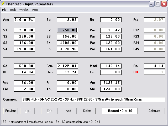The image size is (168, 126).
Task: Click the Par field with value 123.00
Action: (111, 37)
